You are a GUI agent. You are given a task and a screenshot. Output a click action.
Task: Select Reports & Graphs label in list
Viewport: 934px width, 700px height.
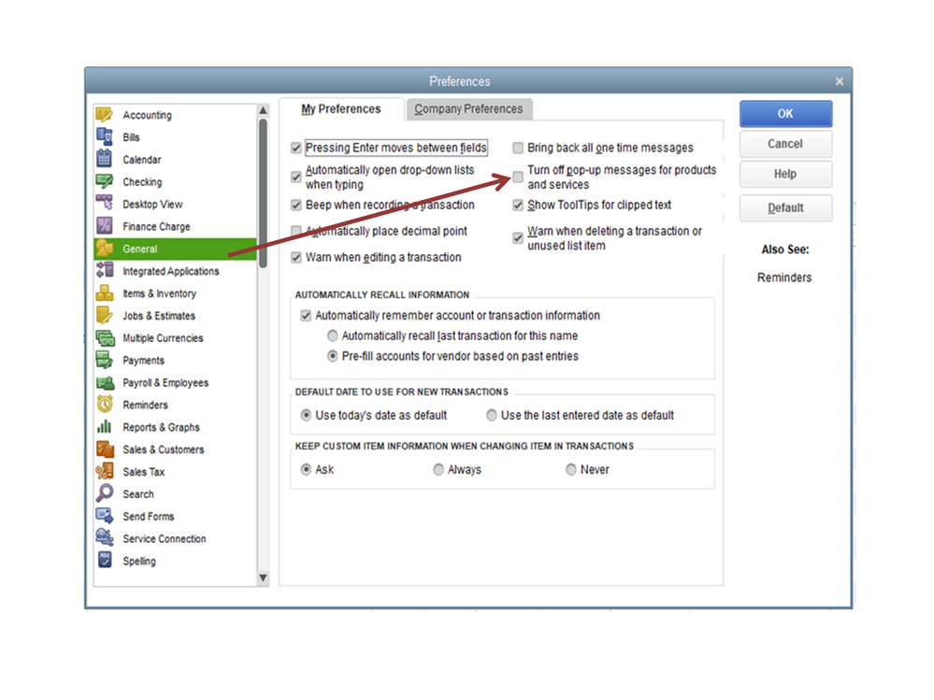click(x=161, y=427)
